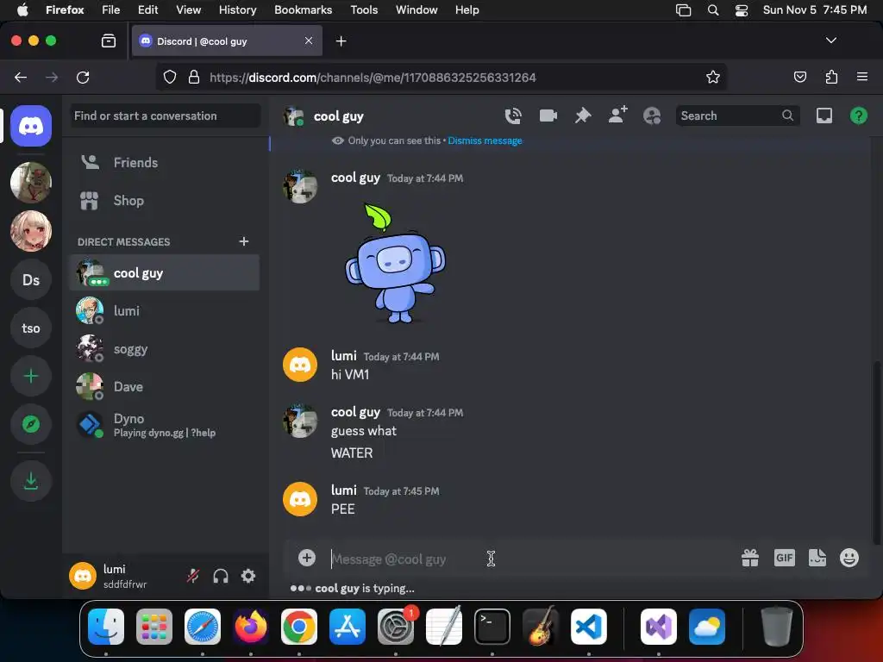Open the first server avatar icon

coord(31,183)
